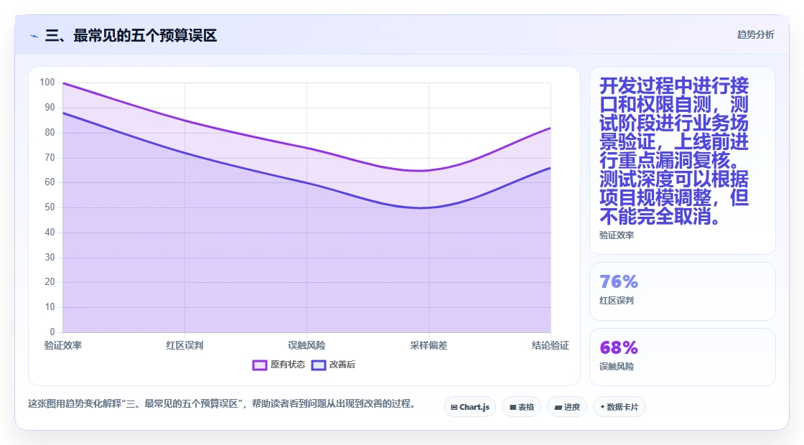Toggle the 原有状态 legend series
The height and width of the screenshot is (445, 804).
pyautogui.click(x=279, y=365)
